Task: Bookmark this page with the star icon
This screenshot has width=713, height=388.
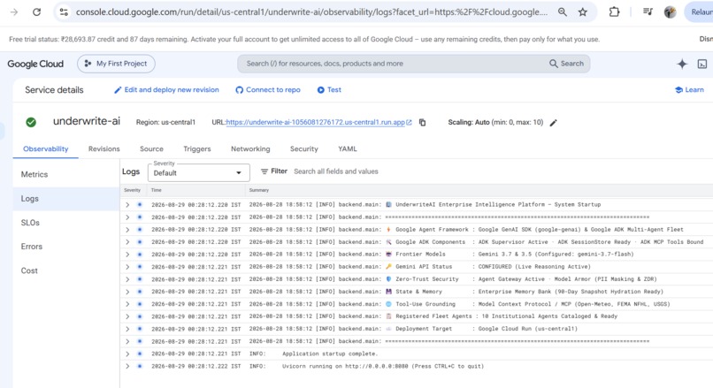Action: point(582,12)
